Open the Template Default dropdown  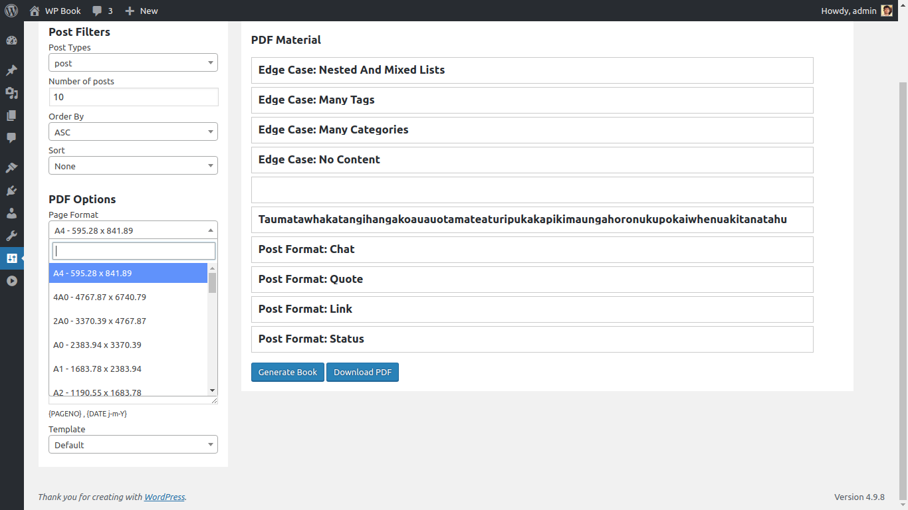point(133,445)
